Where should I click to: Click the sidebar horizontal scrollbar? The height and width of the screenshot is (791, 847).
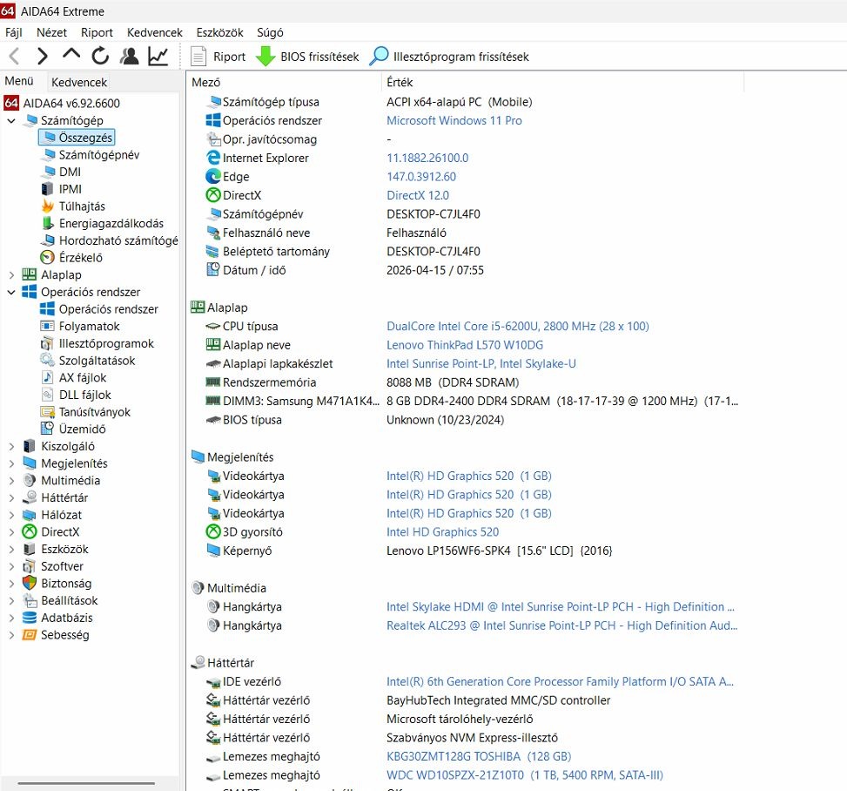pyautogui.click(x=86, y=783)
